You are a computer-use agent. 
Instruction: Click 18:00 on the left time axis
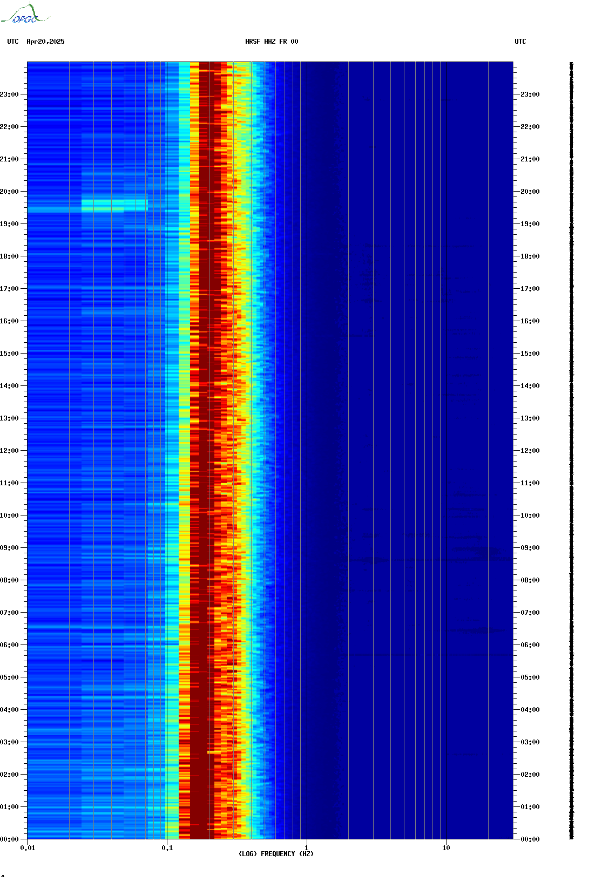pyautogui.click(x=9, y=256)
